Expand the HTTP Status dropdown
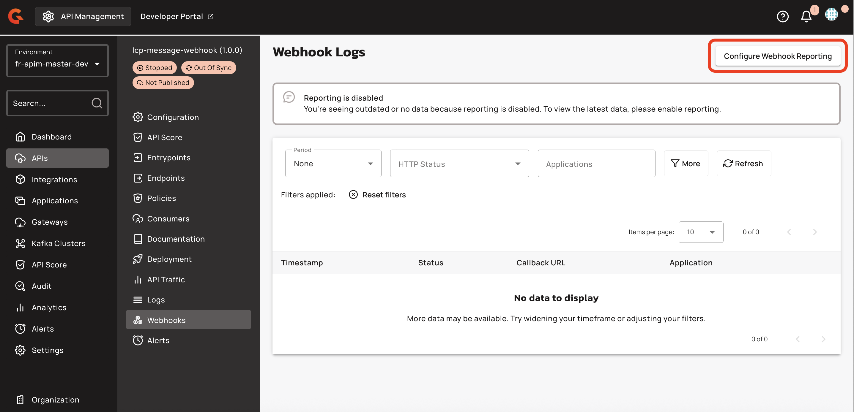This screenshot has width=854, height=412. (459, 164)
